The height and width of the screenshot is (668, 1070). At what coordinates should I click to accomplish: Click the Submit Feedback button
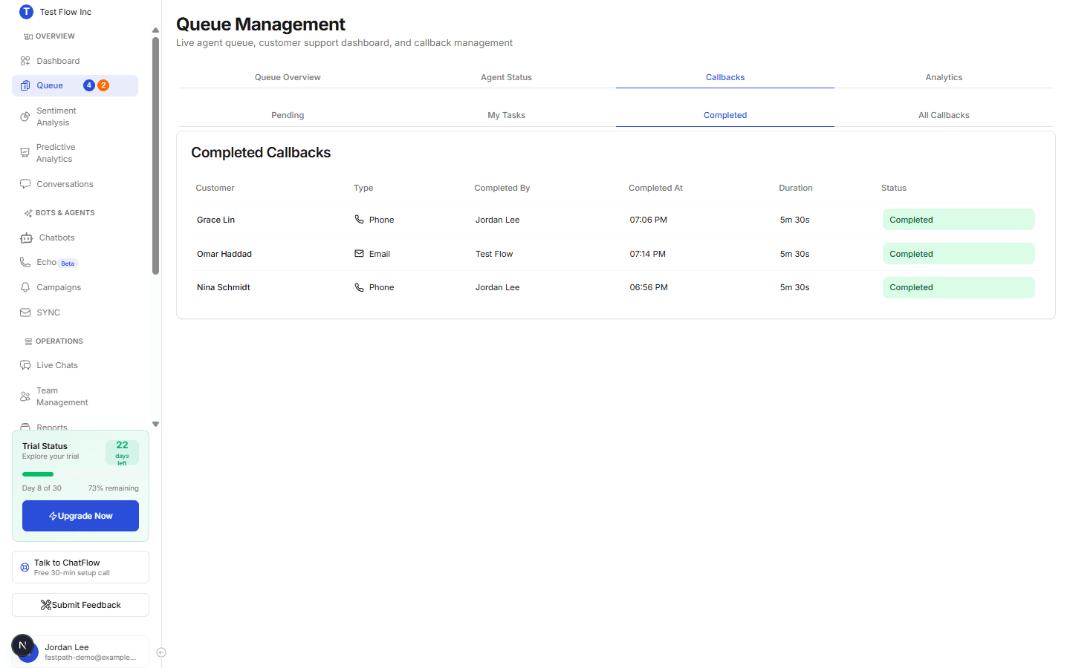pyautogui.click(x=80, y=605)
